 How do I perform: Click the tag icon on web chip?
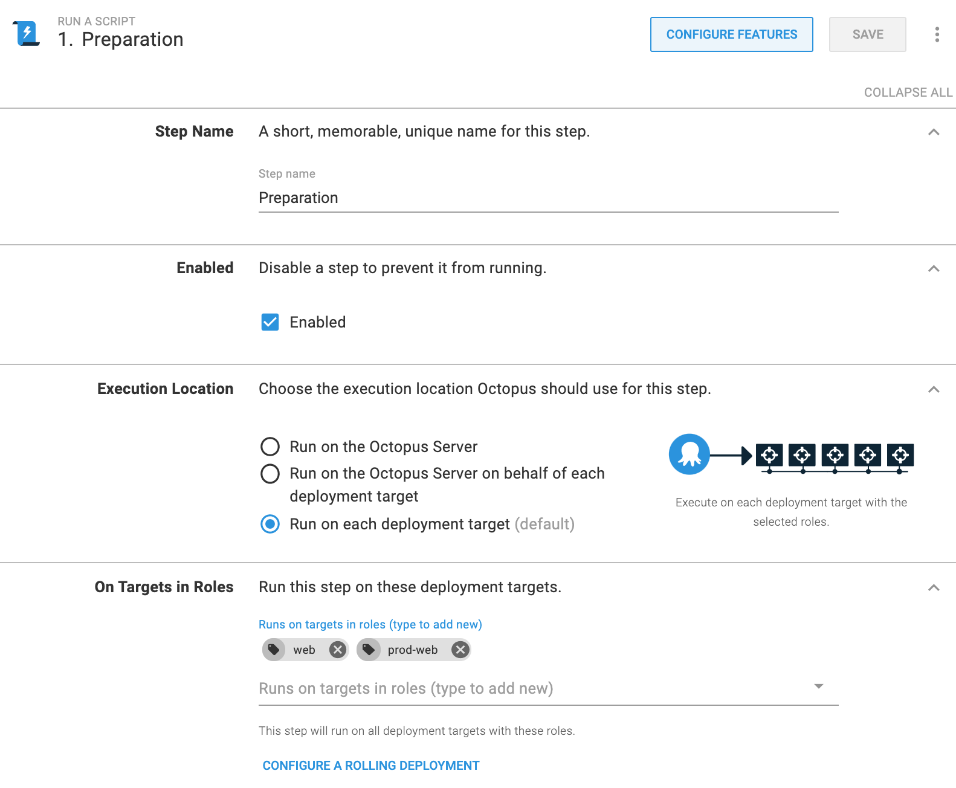[274, 650]
